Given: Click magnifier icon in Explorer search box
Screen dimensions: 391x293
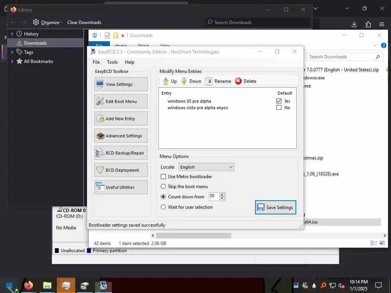Looking at the screenshot, I should coord(378,57).
